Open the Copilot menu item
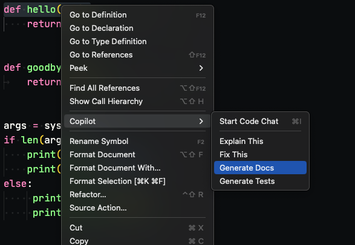The height and width of the screenshot is (245, 355). pos(137,122)
